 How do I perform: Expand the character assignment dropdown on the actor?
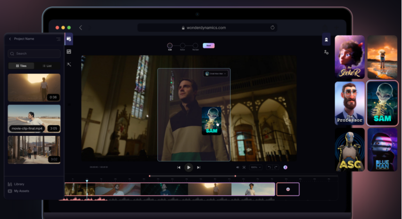click(x=216, y=74)
